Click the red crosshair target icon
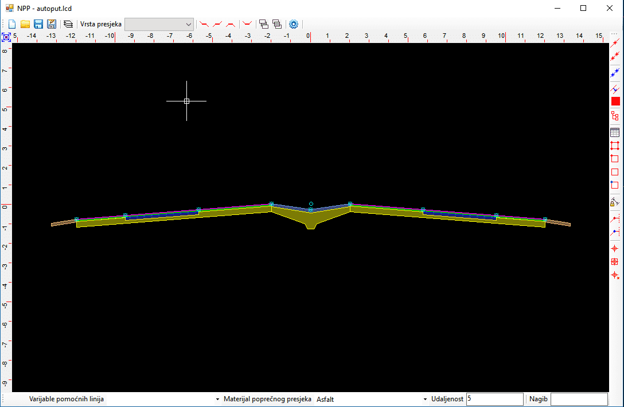 [615, 248]
